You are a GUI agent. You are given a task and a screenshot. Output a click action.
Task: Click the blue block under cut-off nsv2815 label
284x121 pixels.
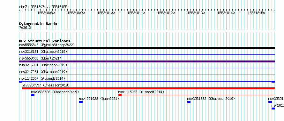(273, 109)
